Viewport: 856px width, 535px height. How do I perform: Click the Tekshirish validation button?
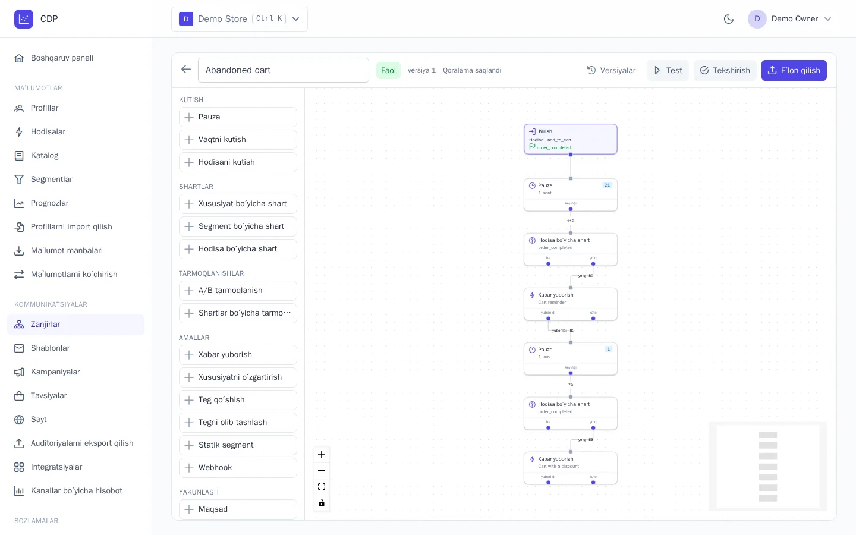click(725, 70)
